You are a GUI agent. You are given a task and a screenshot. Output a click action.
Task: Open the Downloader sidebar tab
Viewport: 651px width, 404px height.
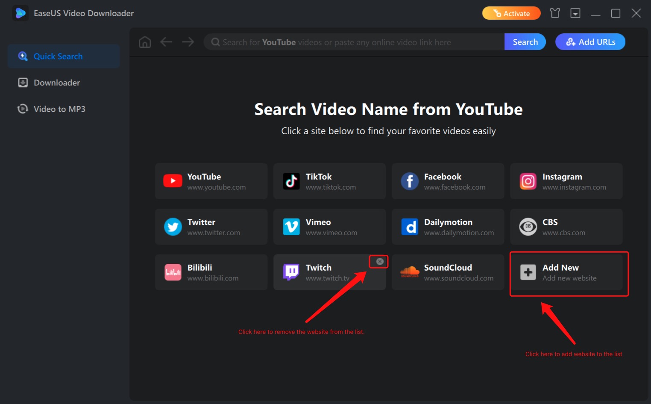click(x=64, y=83)
